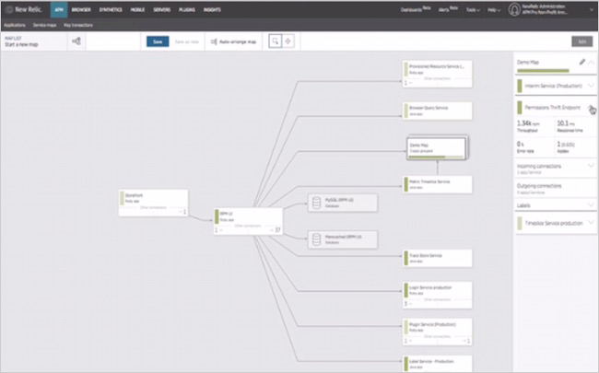Select the Provisioned Resource Service node
The image size is (599, 373).
coord(438,74)
